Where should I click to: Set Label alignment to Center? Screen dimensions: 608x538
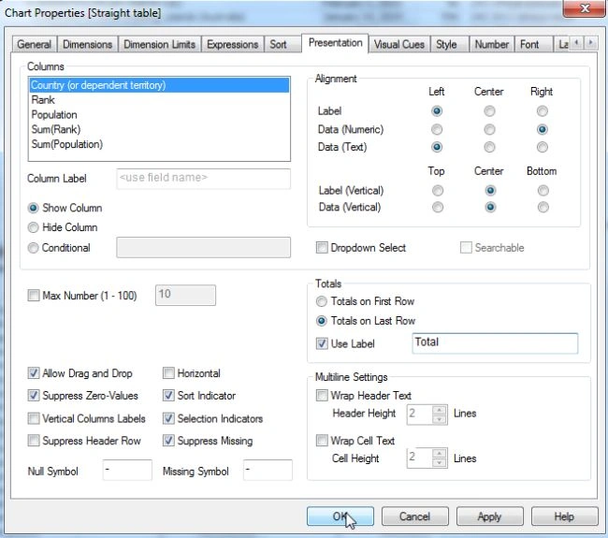point(489,111)
